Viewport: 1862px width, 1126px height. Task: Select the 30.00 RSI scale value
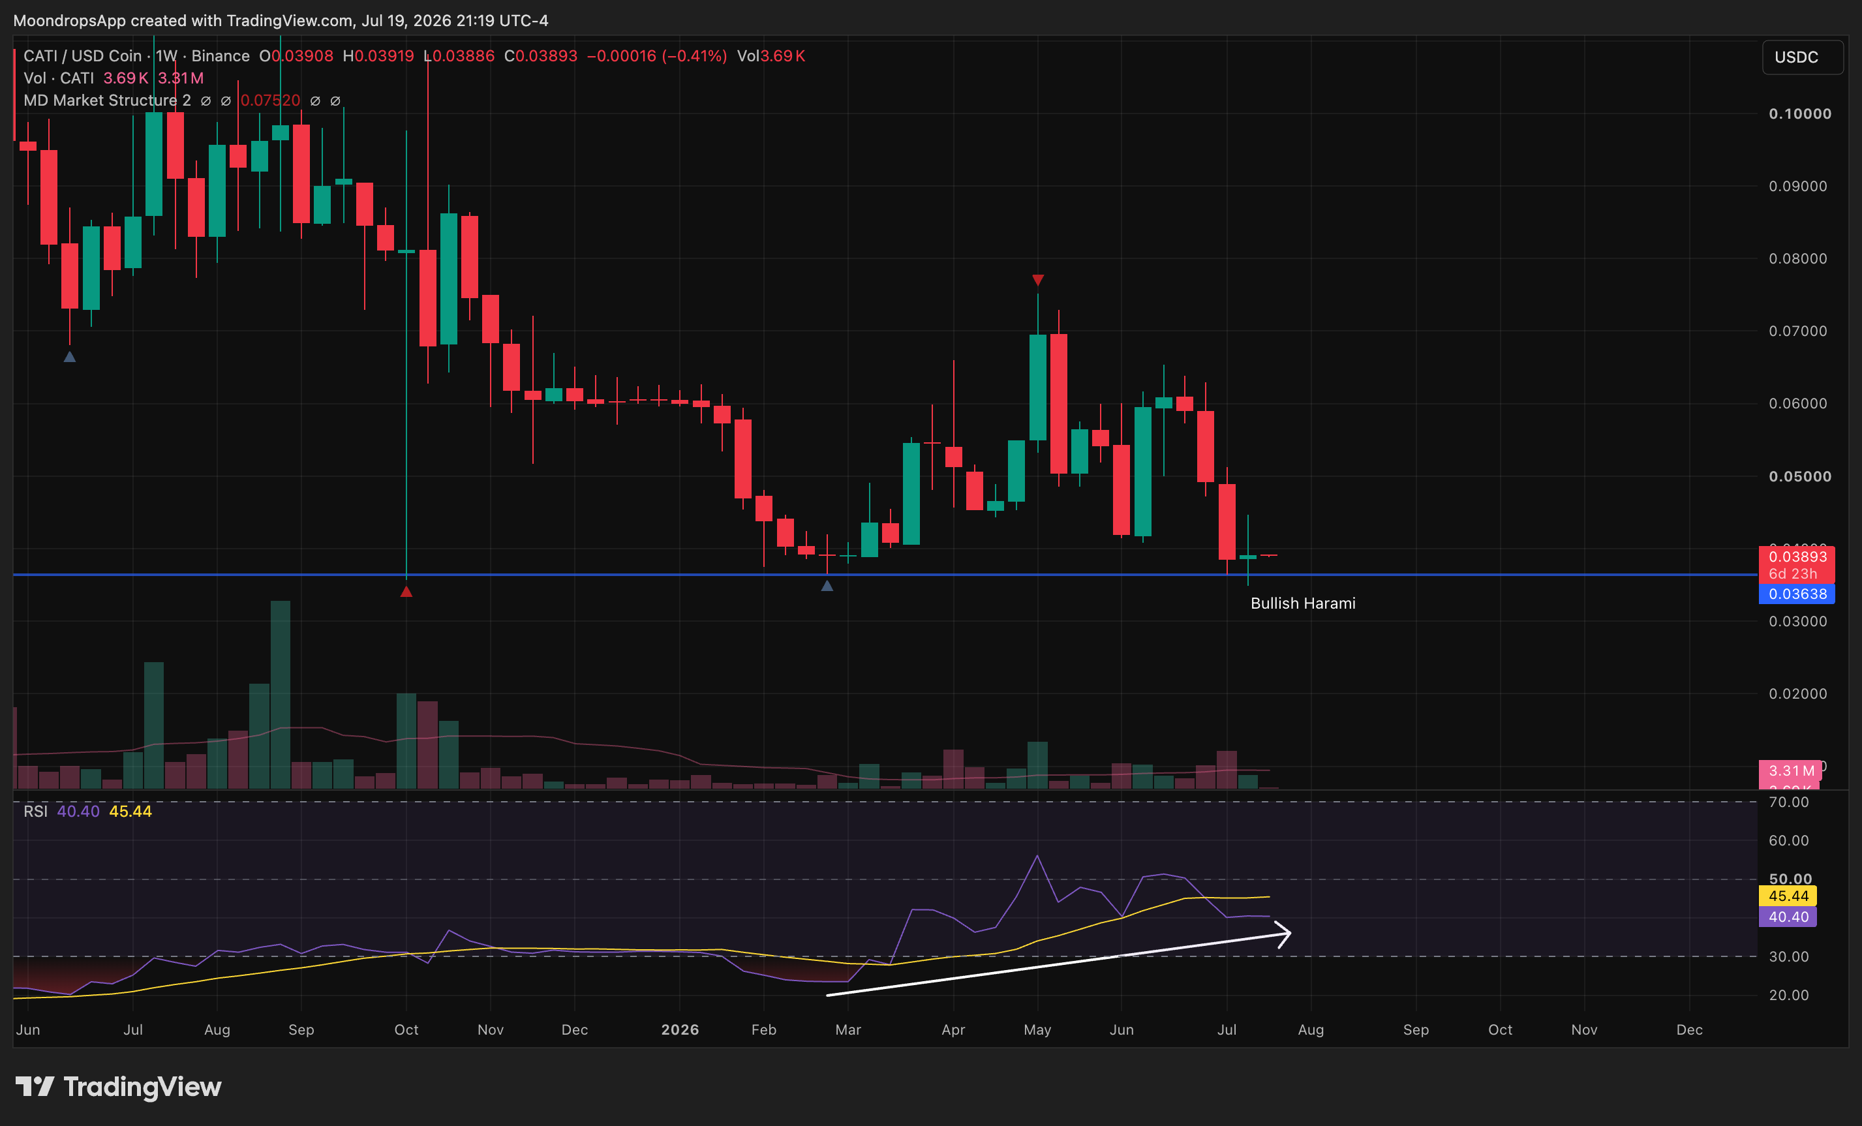1789,957
